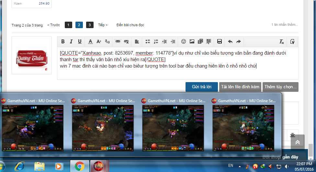Open the text alignment dropdown
316x172 pixels.
(x=137, y=41)
